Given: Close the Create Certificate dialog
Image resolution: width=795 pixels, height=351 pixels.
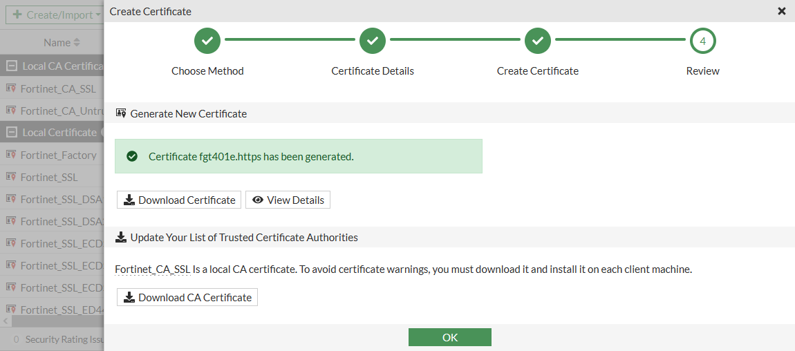Looking at the screenshot, I should (781, 11).
